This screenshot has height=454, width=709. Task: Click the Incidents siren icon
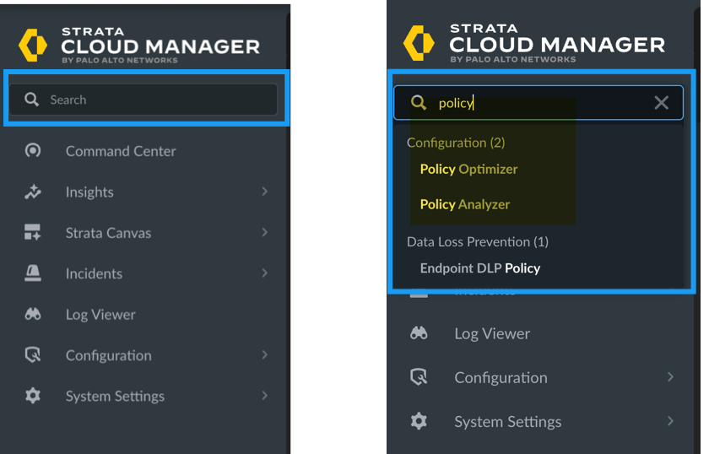coord(33,273)
